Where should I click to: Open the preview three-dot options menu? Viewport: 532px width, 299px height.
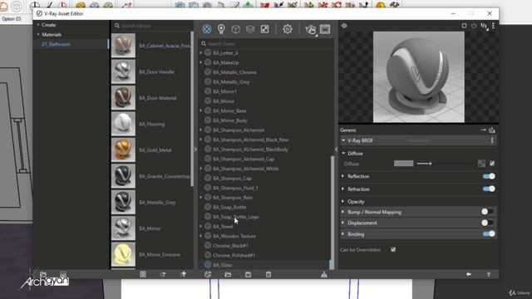point(493,26)
